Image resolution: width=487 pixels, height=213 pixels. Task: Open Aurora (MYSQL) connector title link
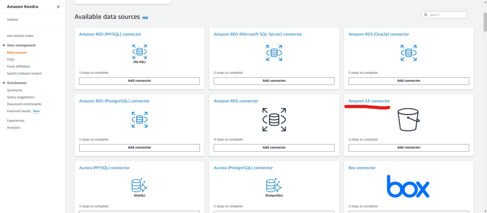[x=104, y=168]
